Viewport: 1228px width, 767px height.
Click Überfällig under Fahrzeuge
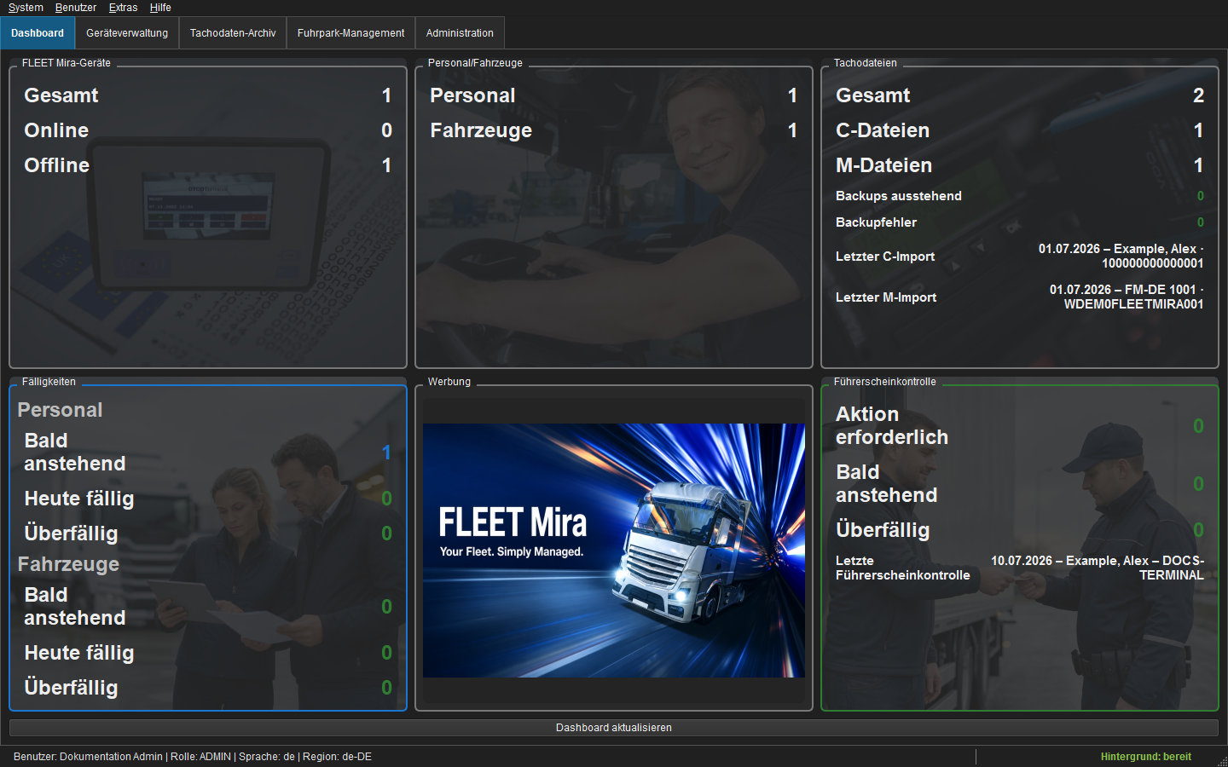(x=208, y=688)
